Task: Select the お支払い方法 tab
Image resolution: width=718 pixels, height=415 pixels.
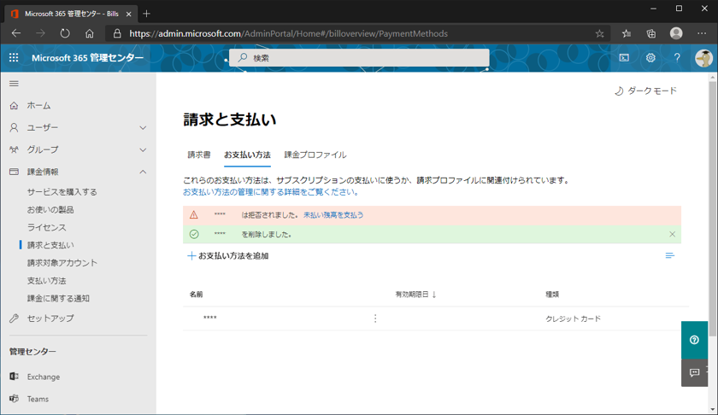Action: (247, 155)
